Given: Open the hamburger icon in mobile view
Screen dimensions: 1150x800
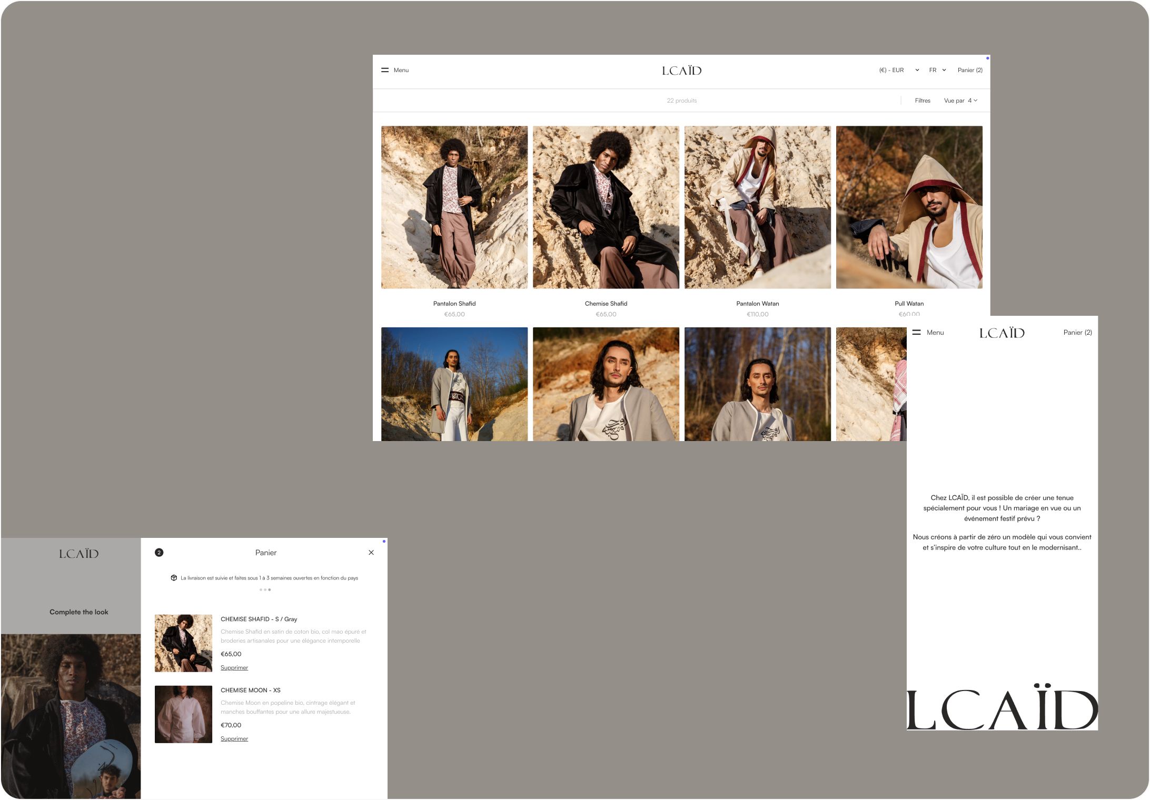Looking at the screenshot, I should (917, 333).
